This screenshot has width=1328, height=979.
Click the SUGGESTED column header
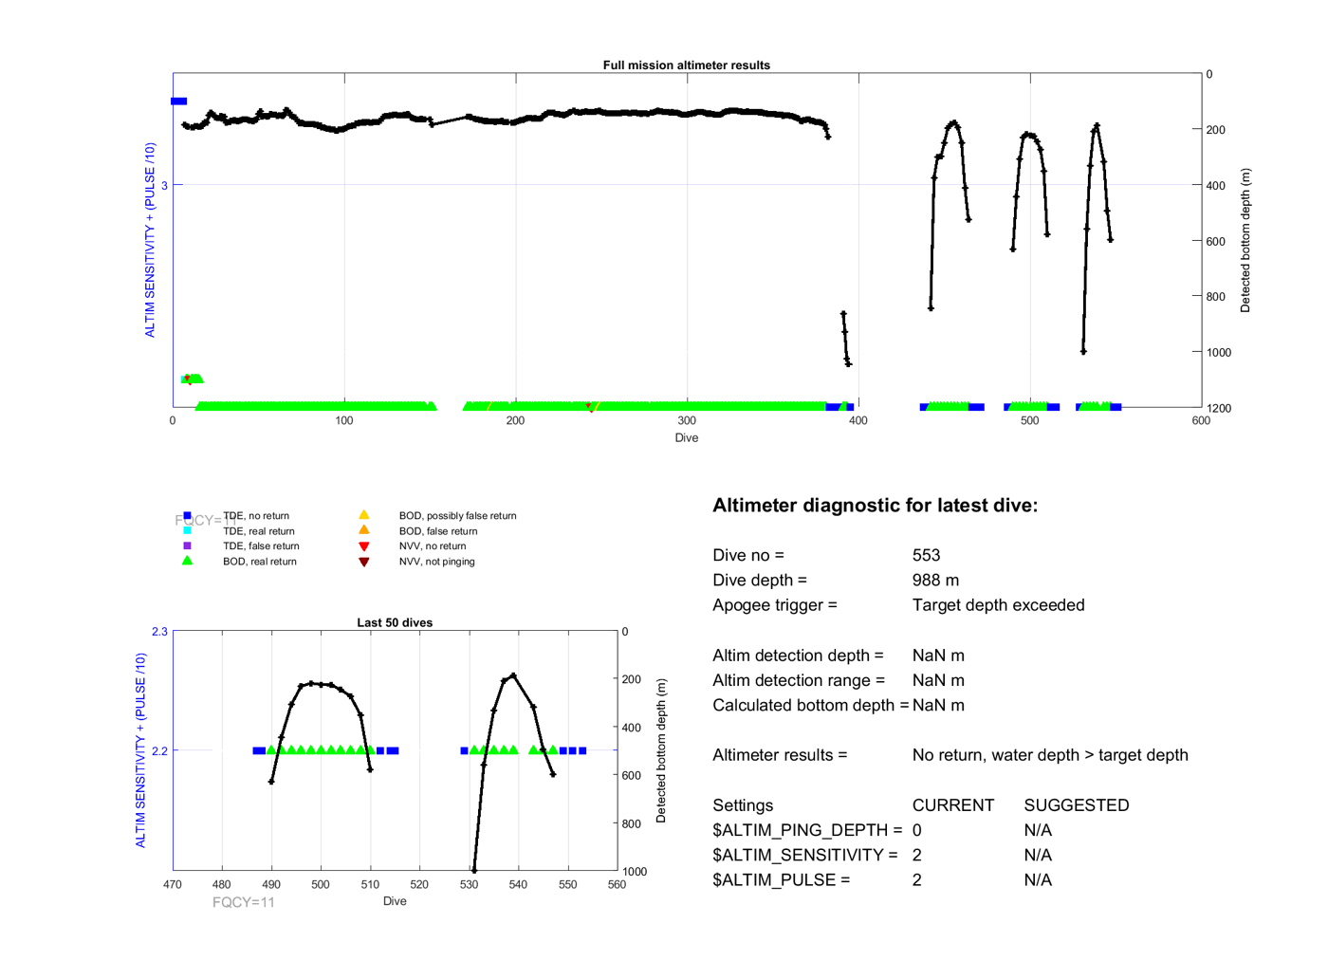click(1077, 805)
